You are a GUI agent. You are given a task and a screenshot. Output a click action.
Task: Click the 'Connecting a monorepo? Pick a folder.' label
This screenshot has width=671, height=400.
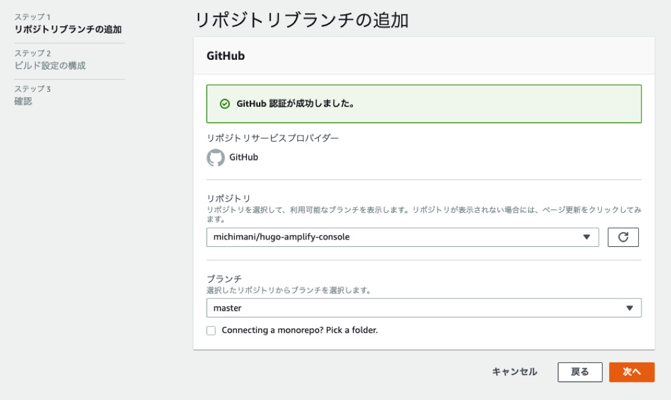[299, 330]
